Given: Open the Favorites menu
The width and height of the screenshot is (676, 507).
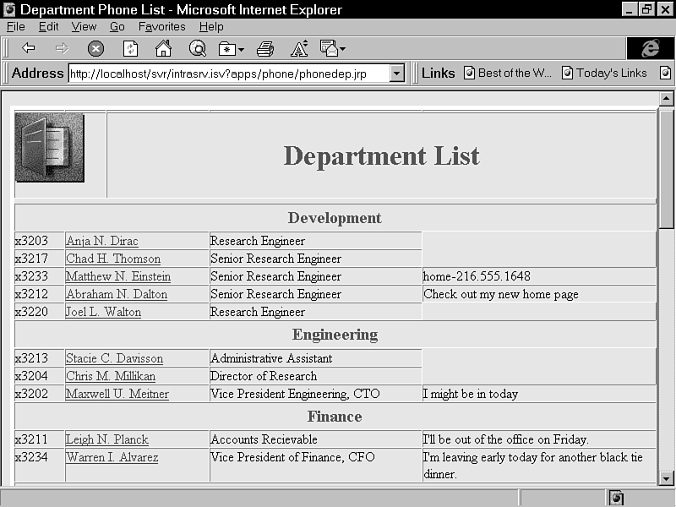Looking at the screenshot, I should click(x=161, y=27).
